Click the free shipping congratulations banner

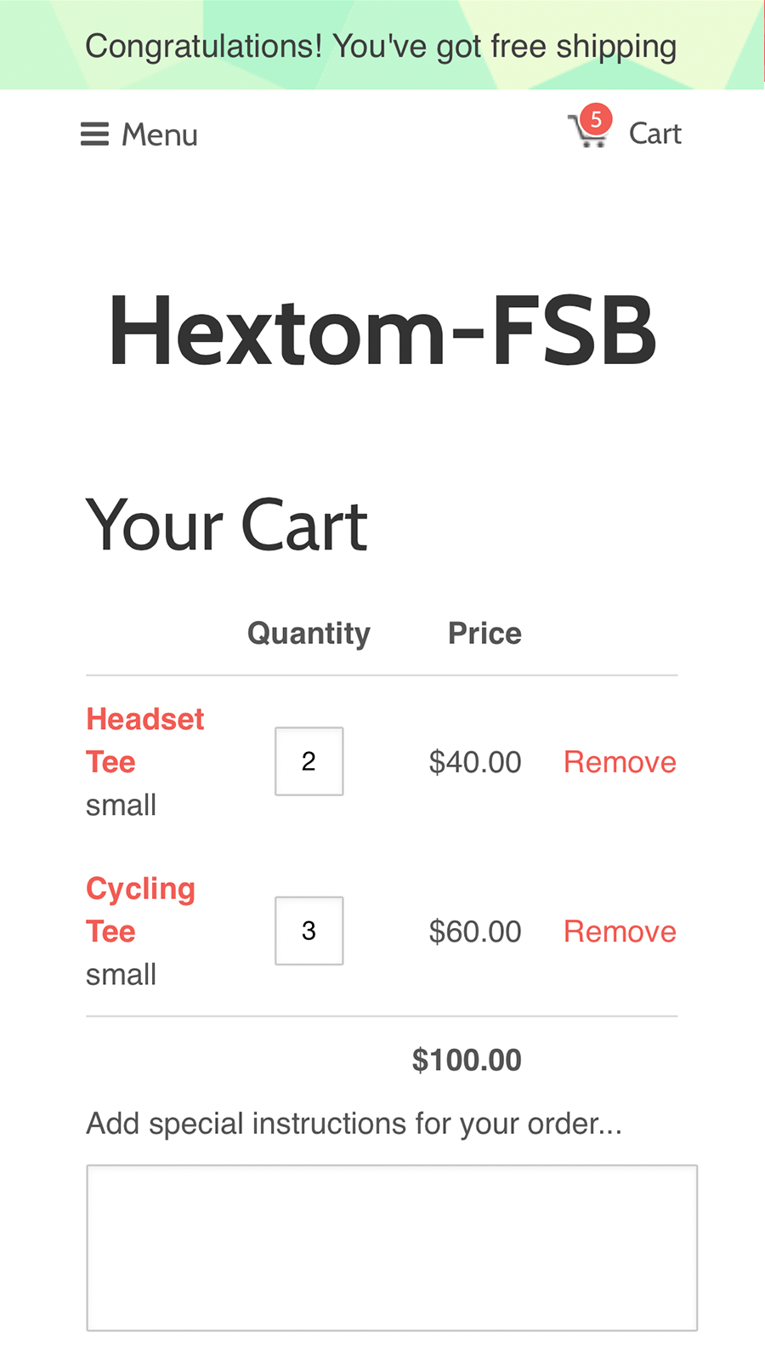(x=382, y=46)
